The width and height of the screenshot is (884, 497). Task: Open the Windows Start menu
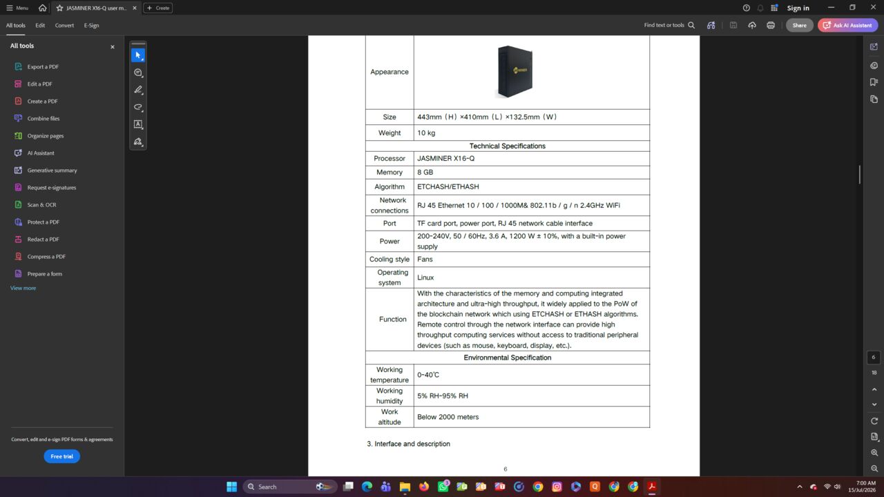point(231,487)
